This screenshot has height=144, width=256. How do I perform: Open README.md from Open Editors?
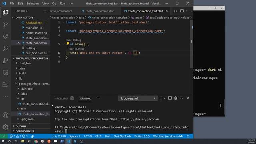point(34,23)
